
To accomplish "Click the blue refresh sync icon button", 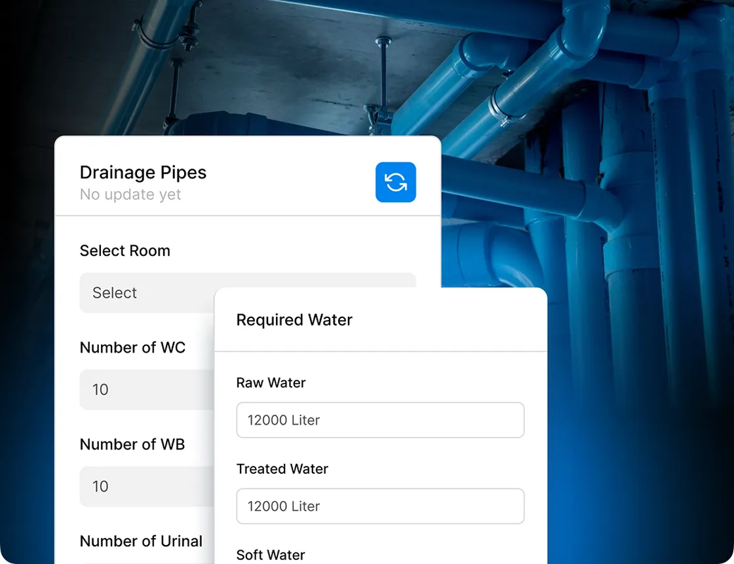I will click(x=396, y=183).
